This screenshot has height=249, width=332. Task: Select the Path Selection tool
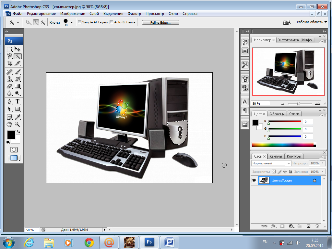9,109
